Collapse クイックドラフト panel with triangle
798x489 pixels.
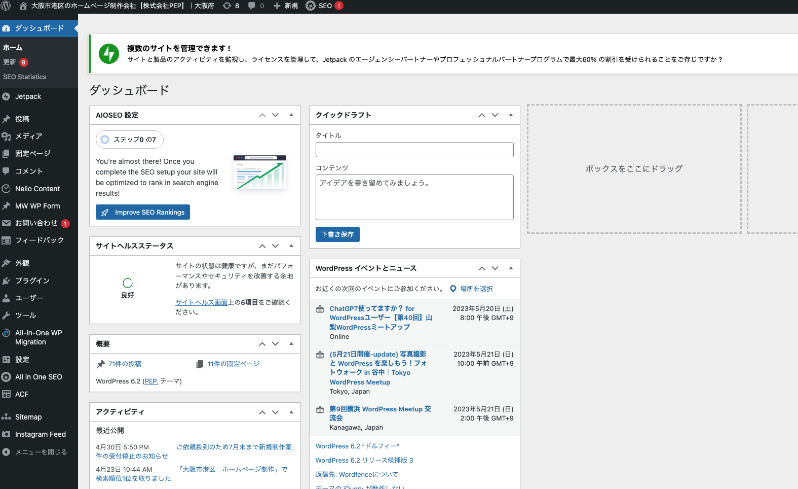511,115
